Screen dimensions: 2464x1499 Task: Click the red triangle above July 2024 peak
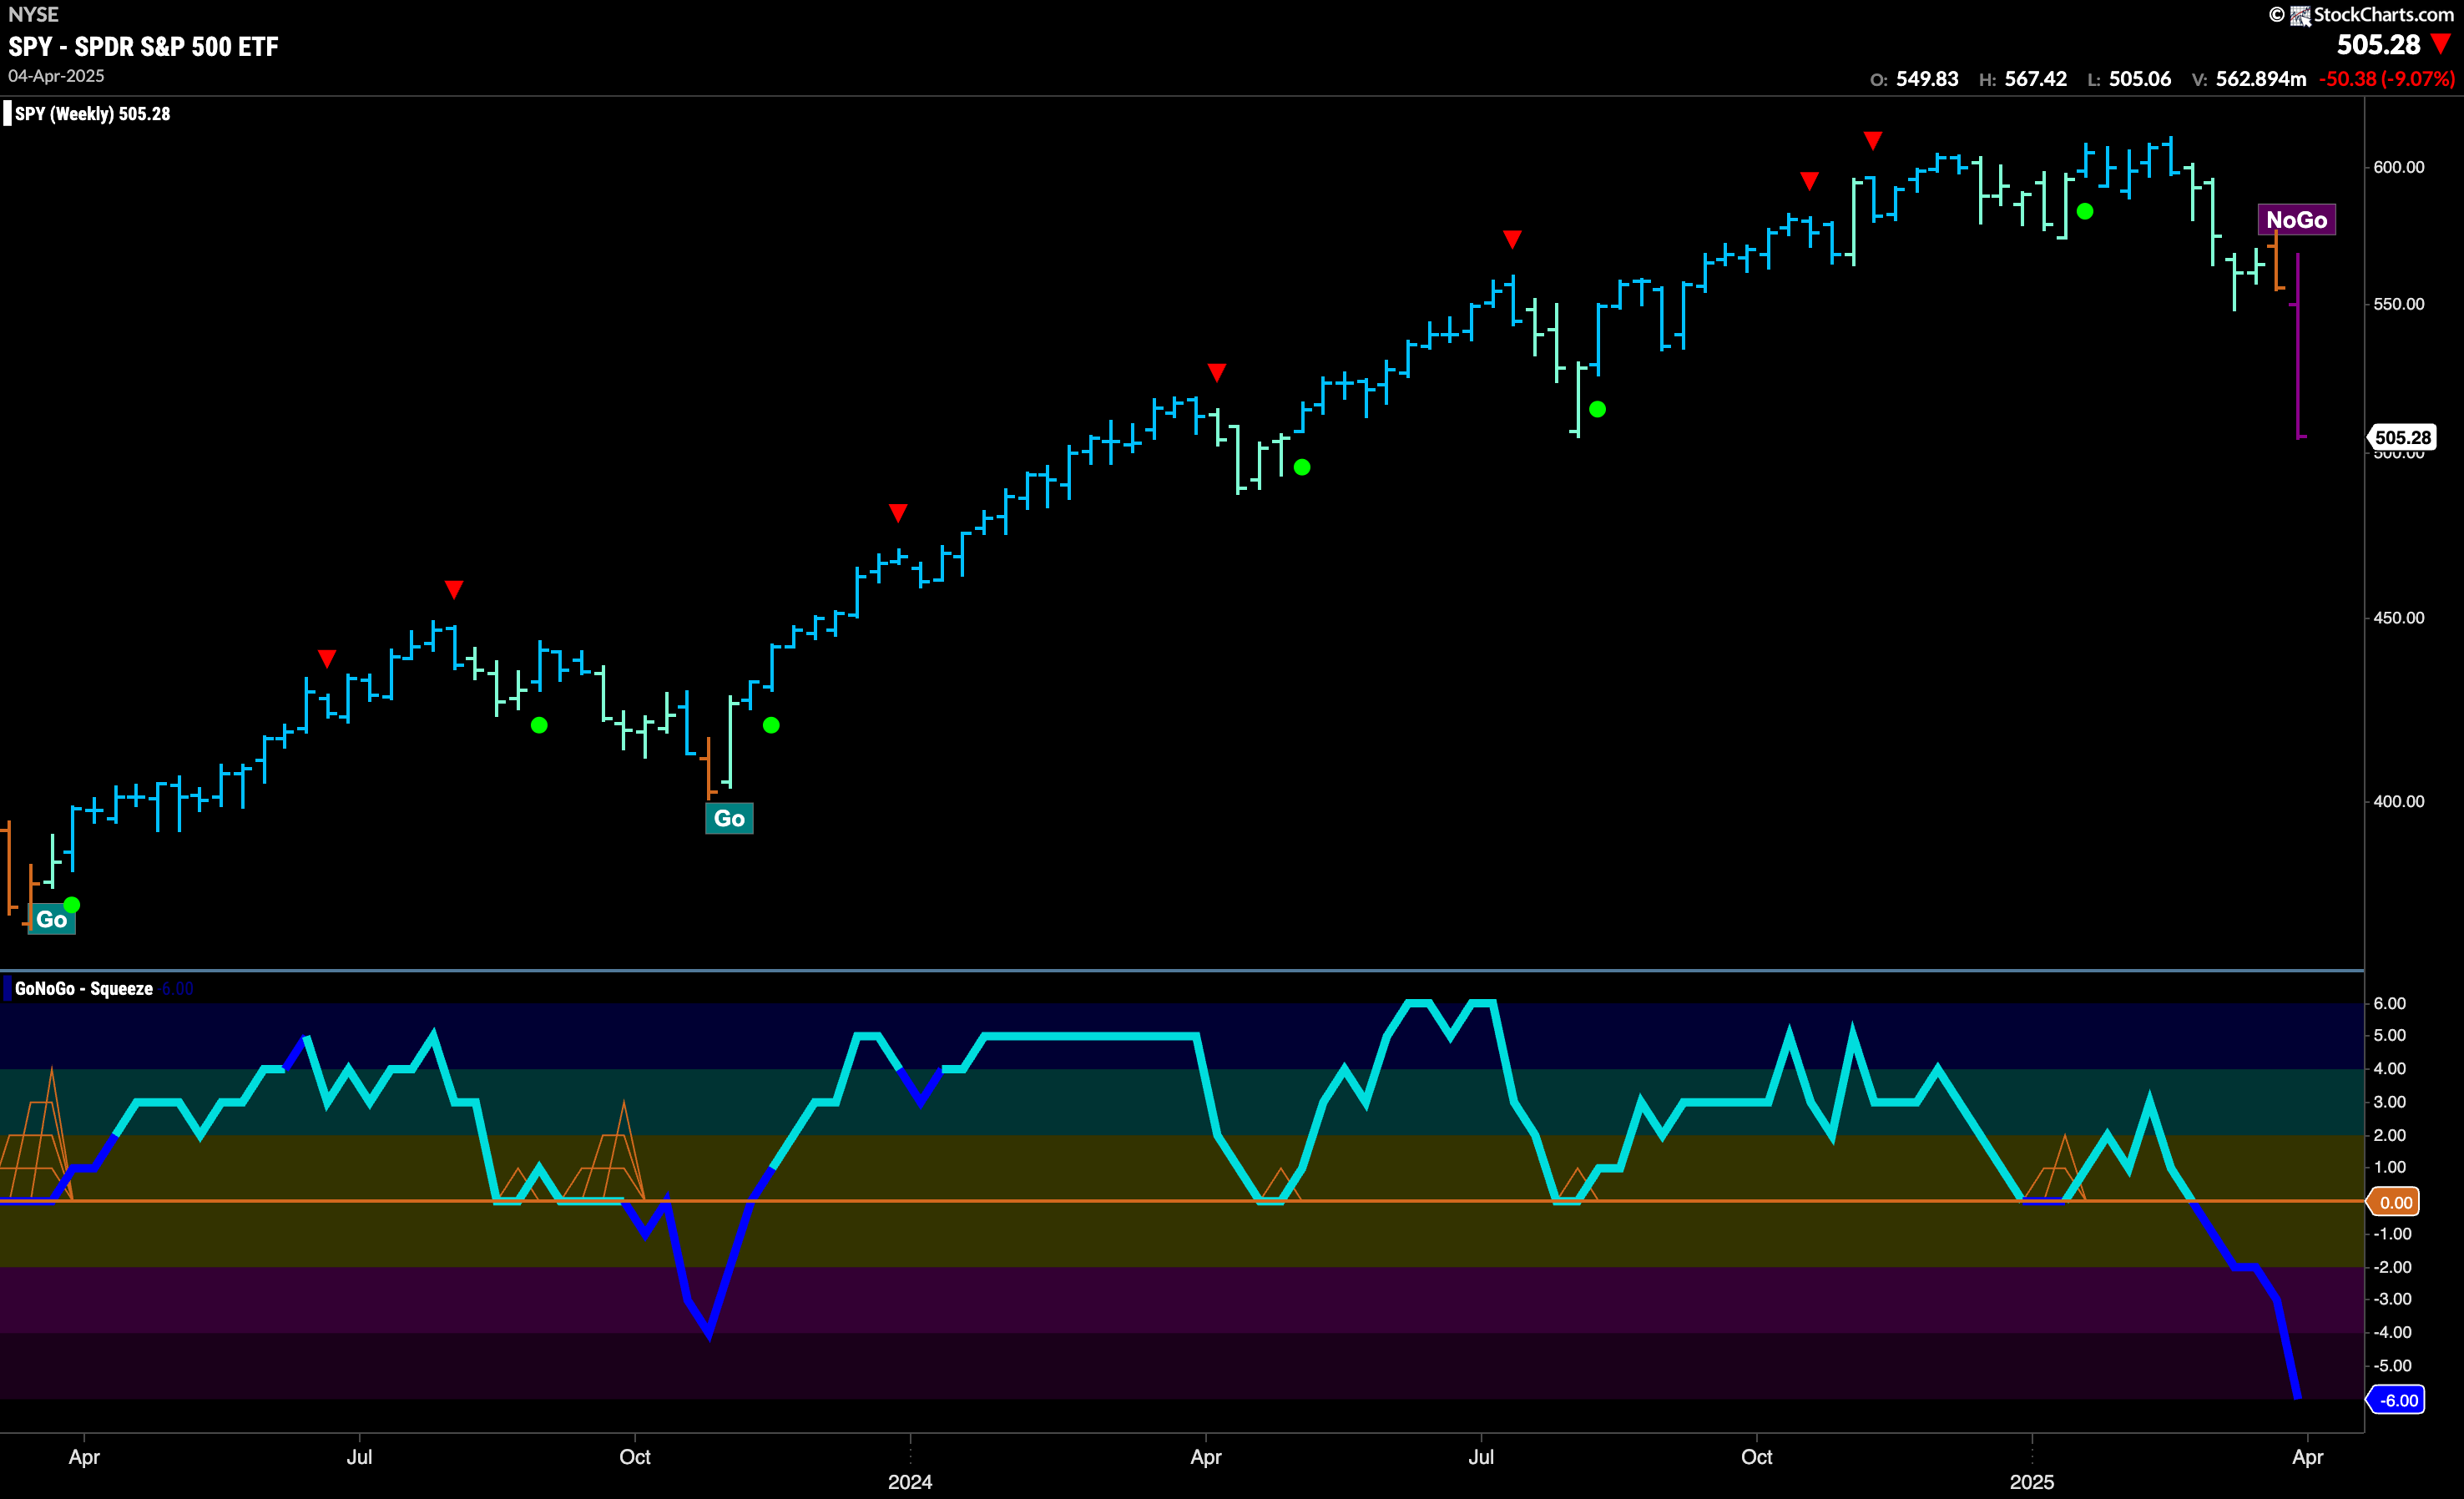1512,240
